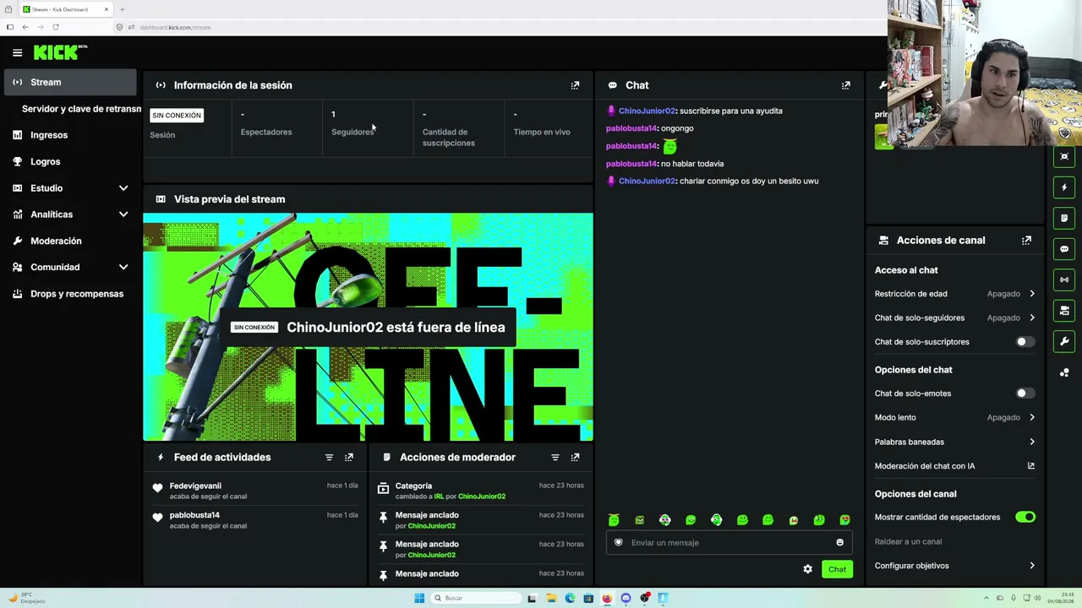1082x608 pixels.
Task: Open the emoji picker in message box
Action: click(x=839, y=542)
